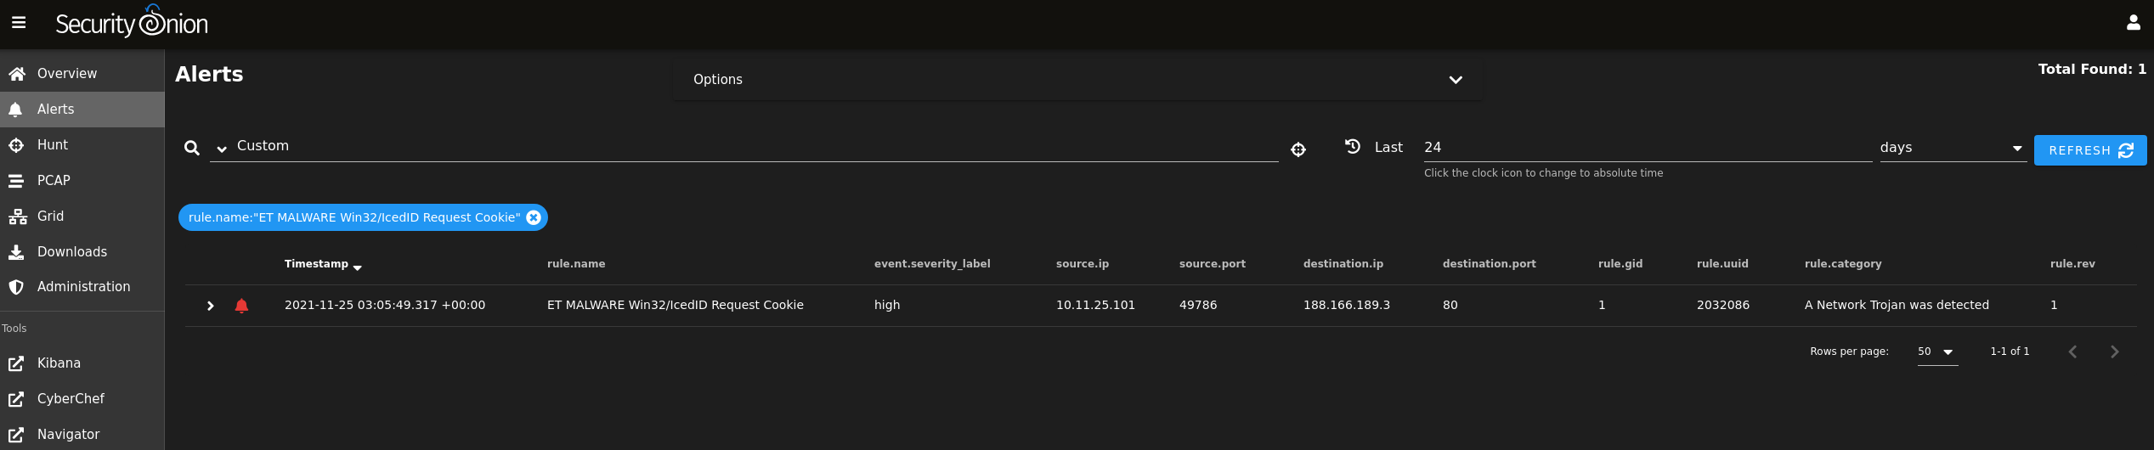
Task: Click the rule.name filter chip text
Action: 354,217
